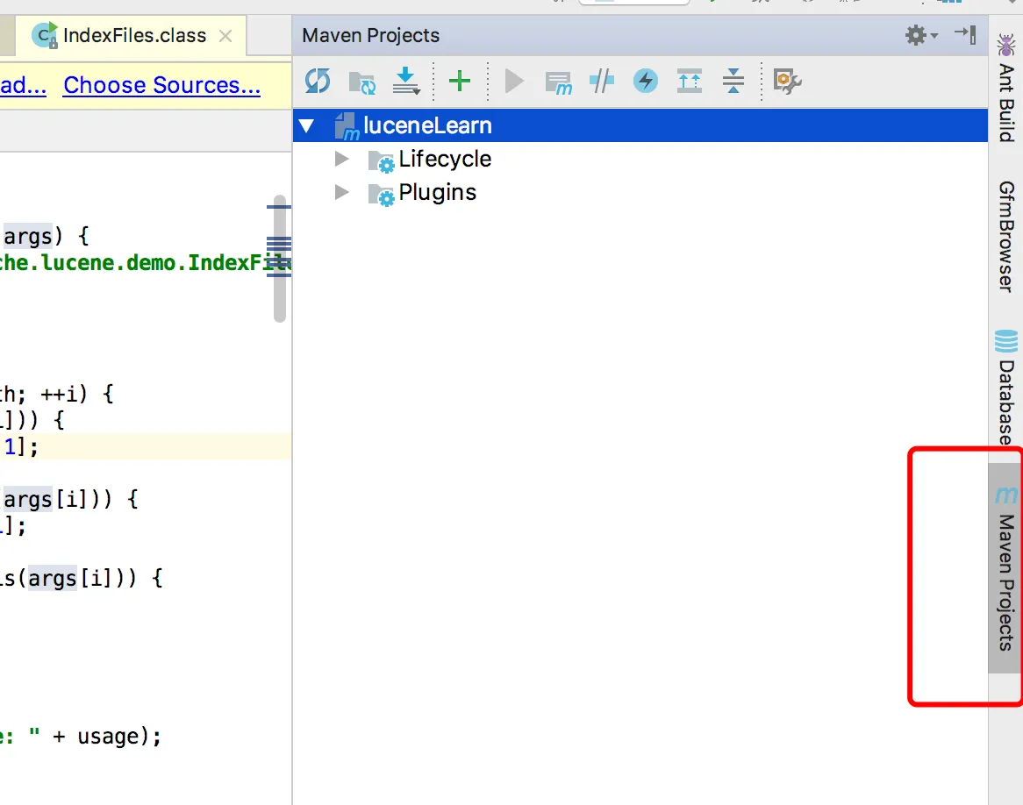Select the Plugins folder item
The height and width of the screenshot is (805, 1023).
click(422, 193)
